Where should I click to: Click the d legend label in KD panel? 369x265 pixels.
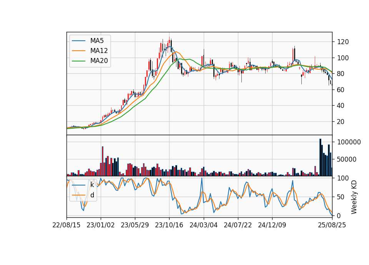[92, 195]
